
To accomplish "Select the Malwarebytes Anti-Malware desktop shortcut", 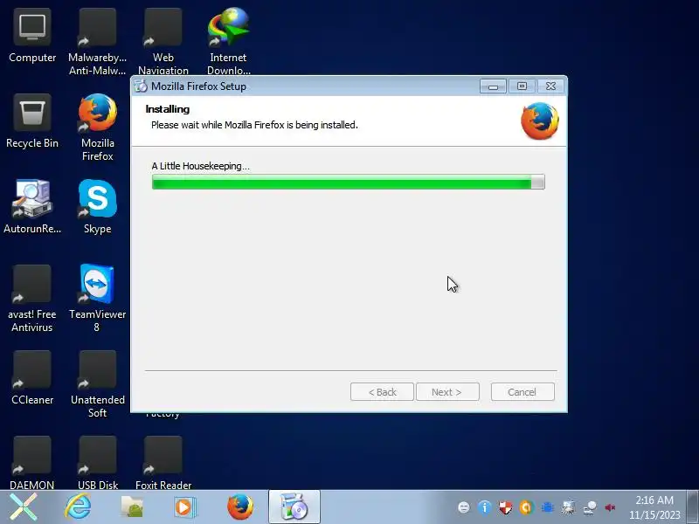I will click(x=97, y=41).
